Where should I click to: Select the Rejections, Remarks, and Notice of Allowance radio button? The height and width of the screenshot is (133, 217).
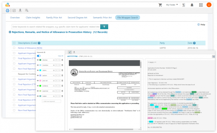pos(10,32)
